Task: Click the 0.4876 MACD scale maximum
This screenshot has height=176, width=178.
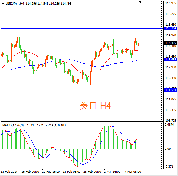Action: coord(169,125)
